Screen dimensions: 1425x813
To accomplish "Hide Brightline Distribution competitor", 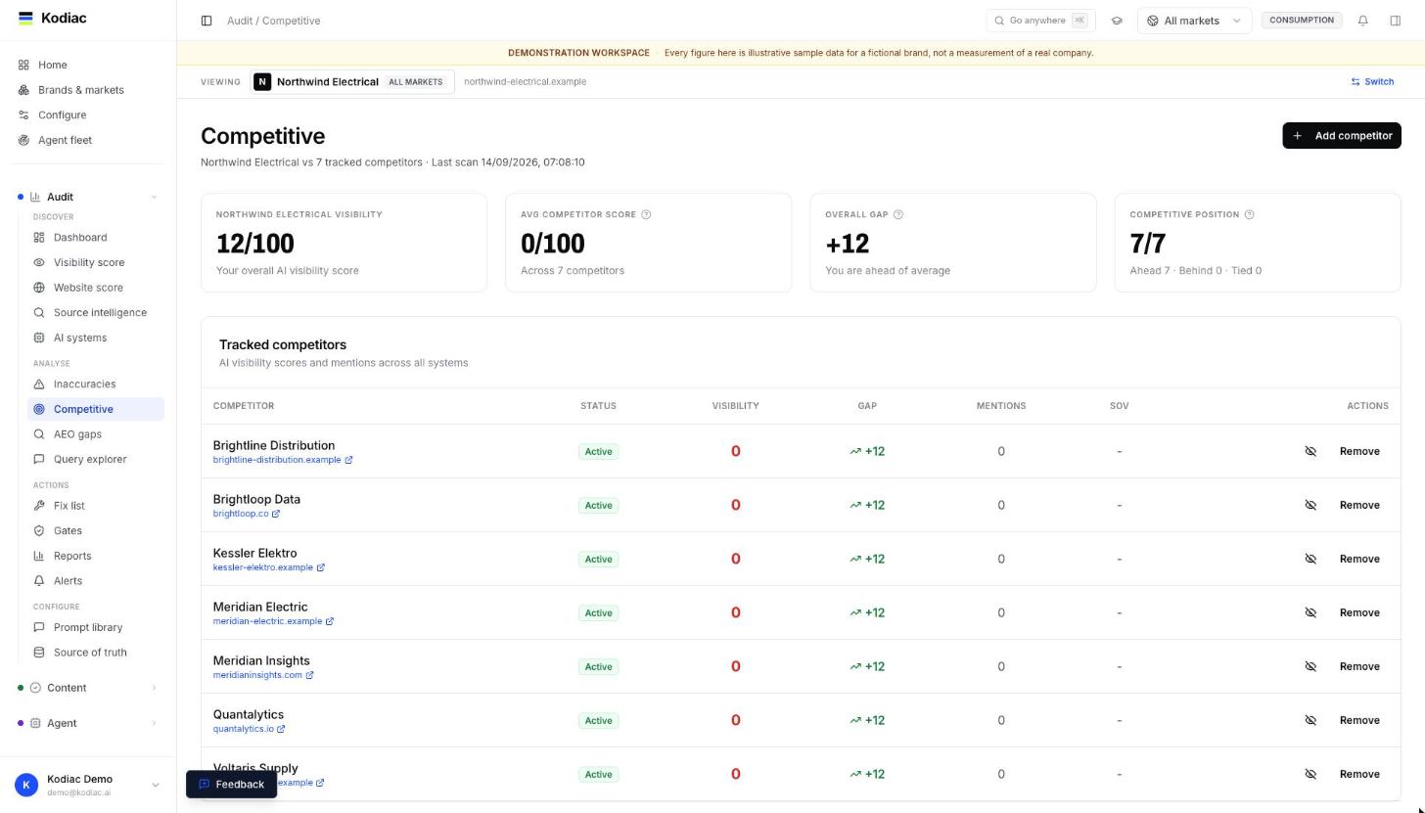I will coord(1310,451).
